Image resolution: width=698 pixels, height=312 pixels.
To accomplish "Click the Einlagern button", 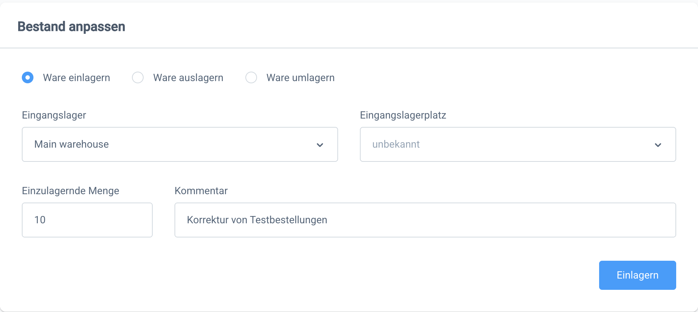I will click(637, 275).
